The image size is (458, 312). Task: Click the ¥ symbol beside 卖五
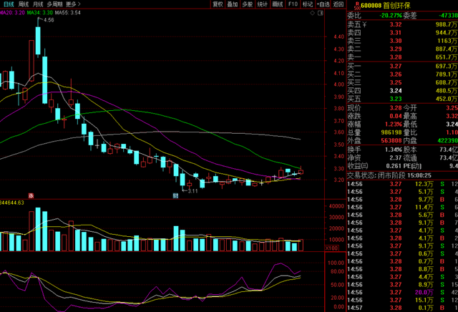(x=364, y=24)
